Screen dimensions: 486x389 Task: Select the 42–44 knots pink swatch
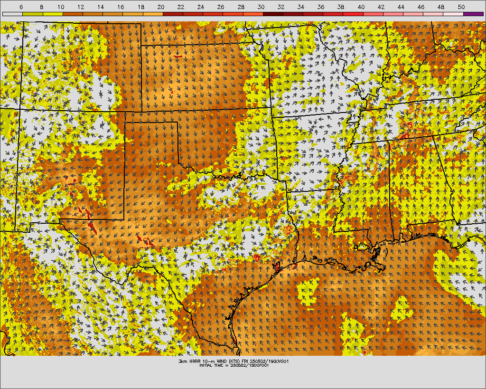click(x=393, y=14)
